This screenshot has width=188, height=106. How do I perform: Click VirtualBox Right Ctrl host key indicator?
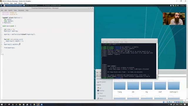click(x=185, y=102)
